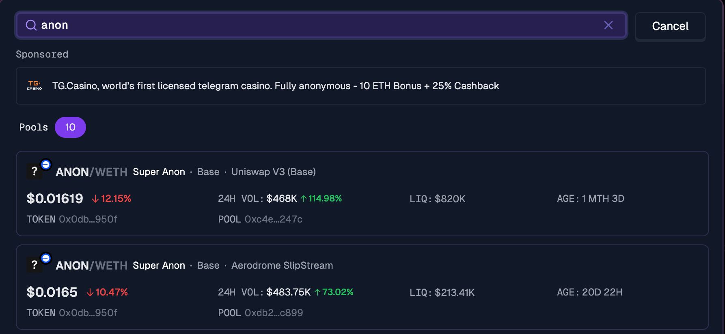Click the Aerodrome pool token icon
This screenshot has width=725, height=334.
[x=35, y=265]
